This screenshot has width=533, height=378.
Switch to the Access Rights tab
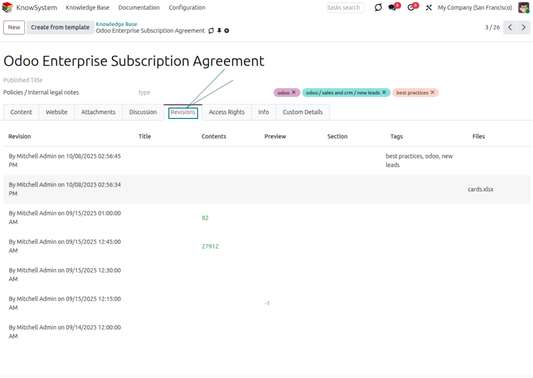click(x=226, y=112)
